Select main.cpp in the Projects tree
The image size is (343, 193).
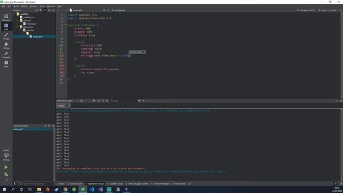pyautogui.click(x=31, y=24)
